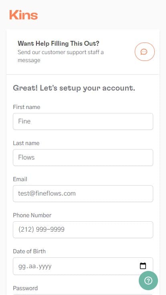Open the calendar picker in Date of Birth
Viewport: 166px width, 295px height.
(143, 266)
